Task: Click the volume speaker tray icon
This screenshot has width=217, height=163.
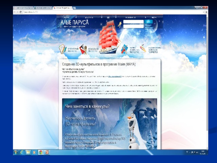Action: pos(197,152)
